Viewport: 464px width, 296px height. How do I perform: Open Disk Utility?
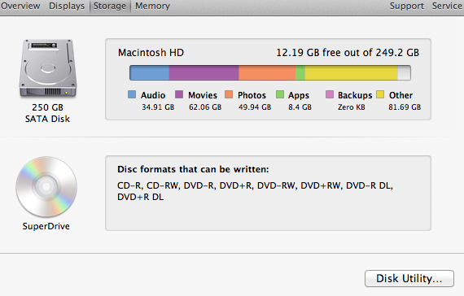409,278
